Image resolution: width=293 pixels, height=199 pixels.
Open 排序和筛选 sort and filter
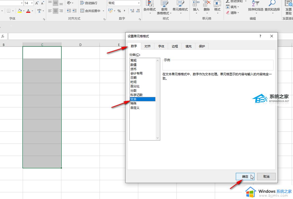click(x=256, y=7)
